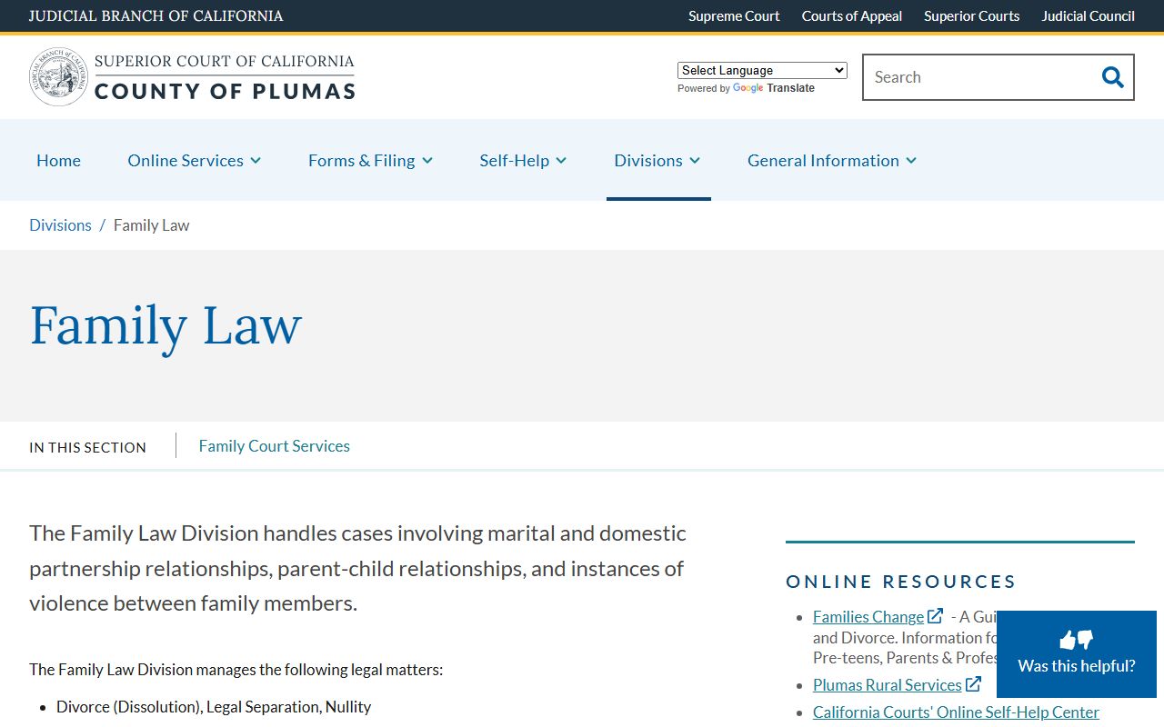1164x727 pixels.
Task: Click the 'Family Law' breadcrumb text
Action: coord(151,225)
